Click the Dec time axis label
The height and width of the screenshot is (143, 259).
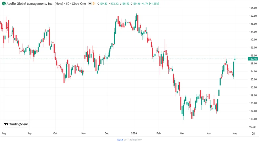(x=107, y=134)
